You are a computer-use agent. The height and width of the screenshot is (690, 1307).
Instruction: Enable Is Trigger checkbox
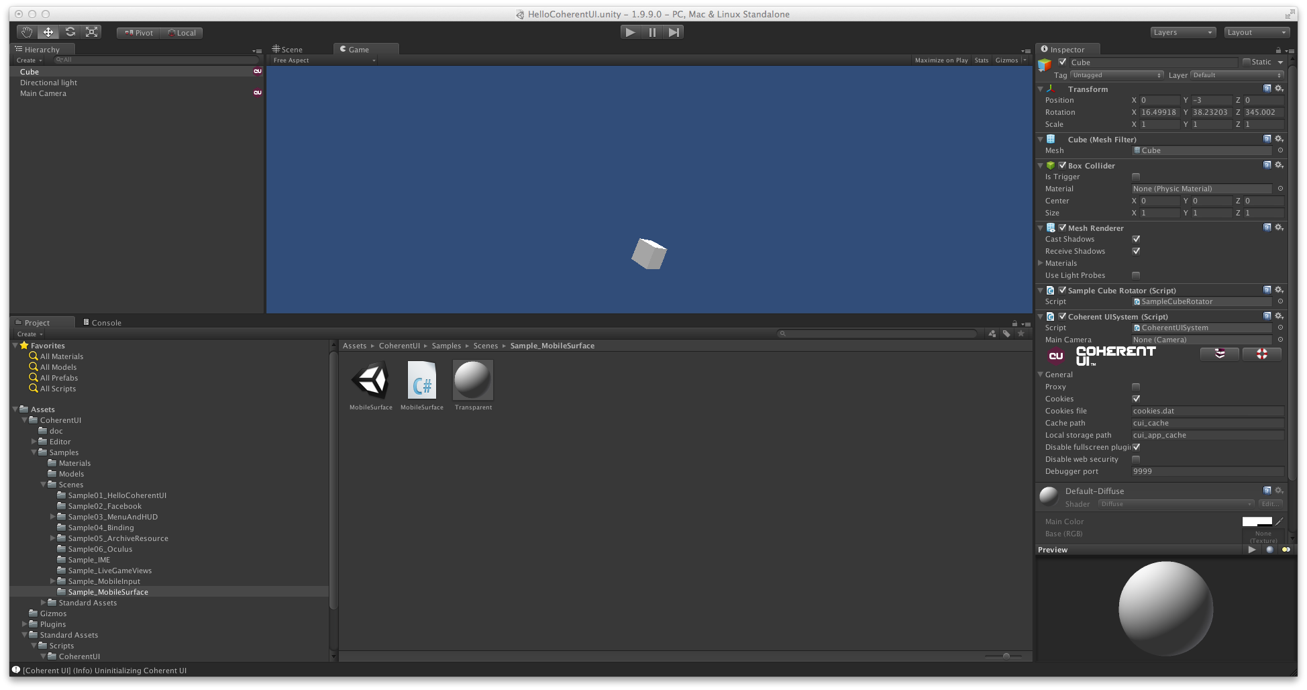point(1136,177)
